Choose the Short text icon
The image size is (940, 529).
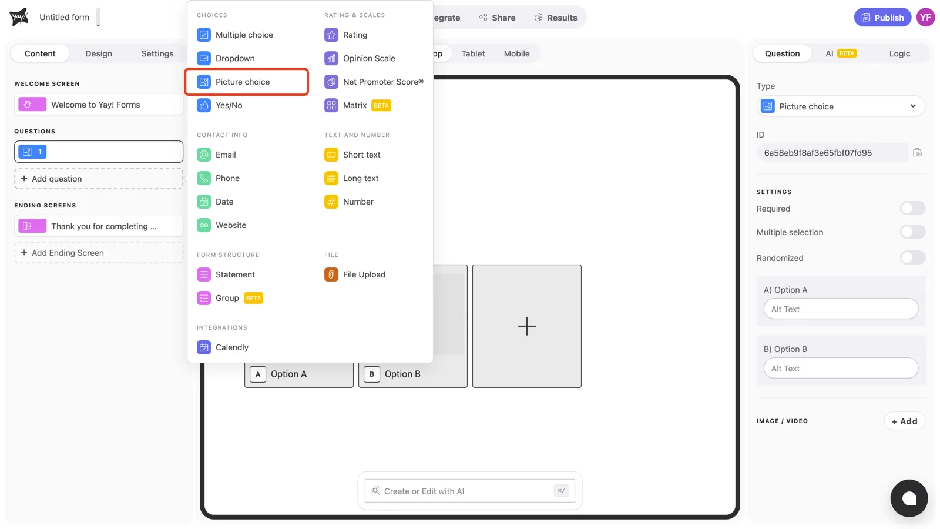coord(331,155)
